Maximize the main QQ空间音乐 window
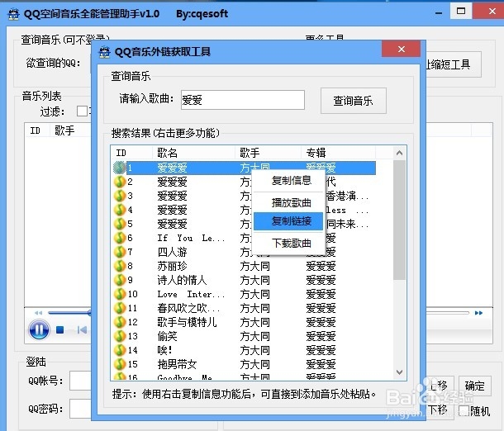 click(460, 12)
